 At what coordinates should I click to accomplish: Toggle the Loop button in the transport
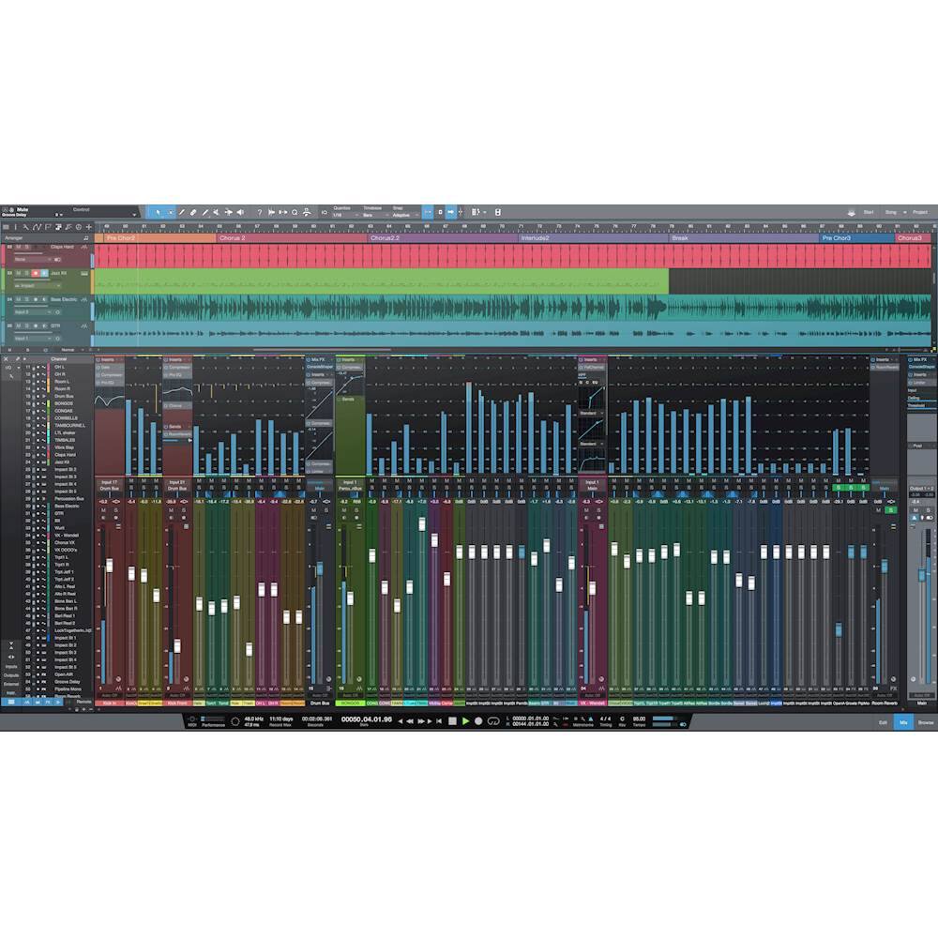492,720
